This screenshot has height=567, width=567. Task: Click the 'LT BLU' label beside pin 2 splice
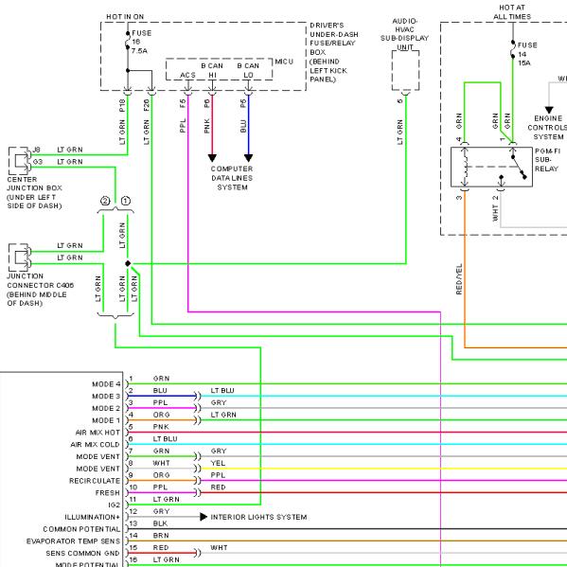[x=222, y=390]
